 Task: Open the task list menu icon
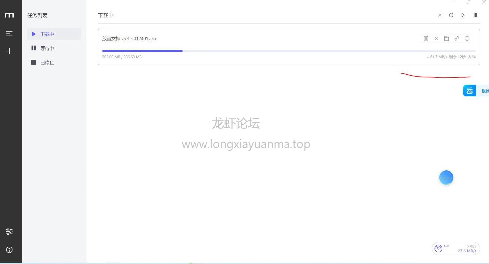[x=9, y=33]
